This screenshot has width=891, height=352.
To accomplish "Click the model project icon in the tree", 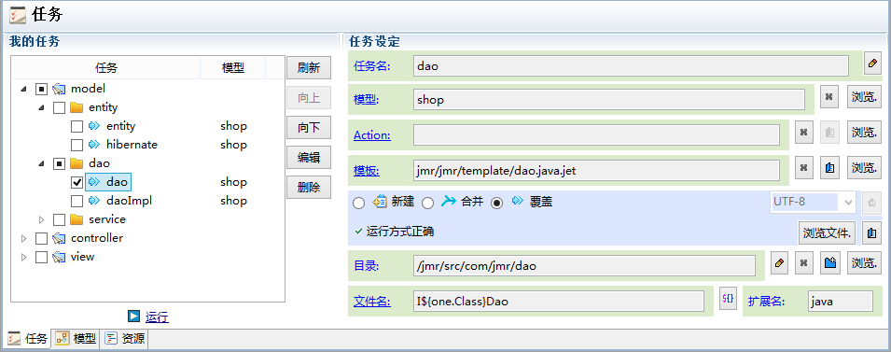I will point(59,89).
